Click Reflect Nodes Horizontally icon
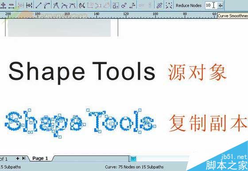Screen dimensions: 248x171 pos(141,5)
